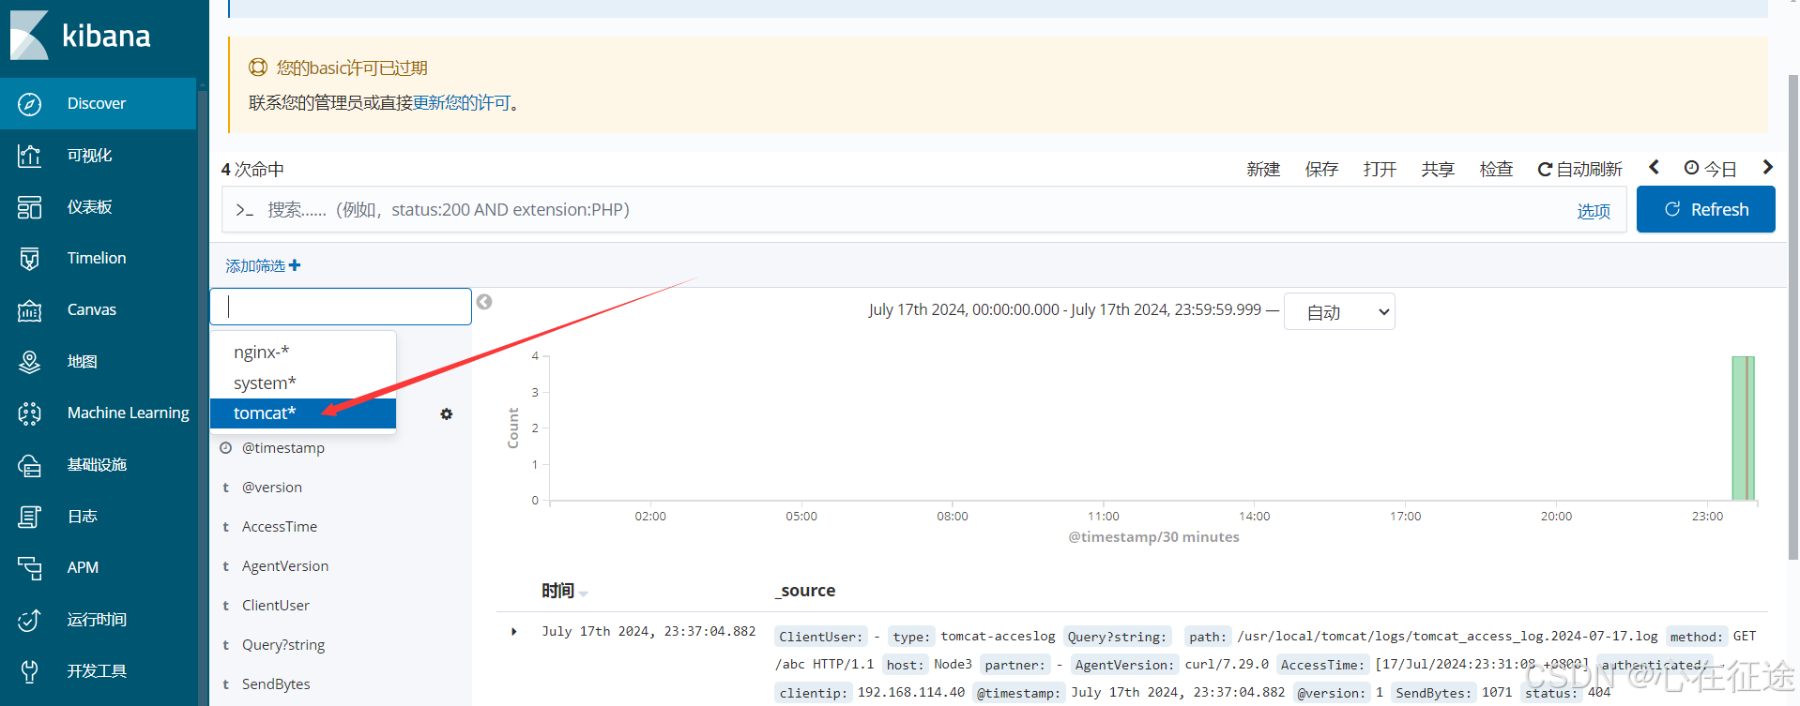Screen dimensions: 1800x706
Task: Open the 地图 maps icon
Action: point(30,362)
